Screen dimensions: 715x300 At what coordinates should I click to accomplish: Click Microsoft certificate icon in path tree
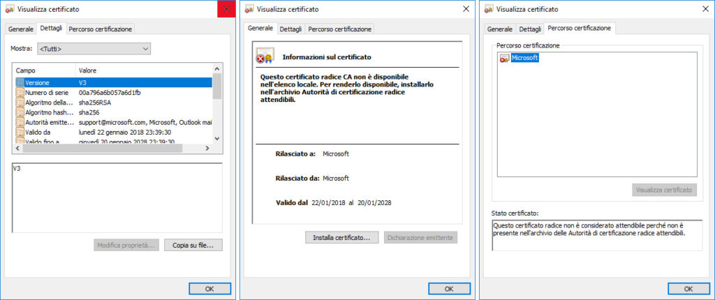point(505,58)
